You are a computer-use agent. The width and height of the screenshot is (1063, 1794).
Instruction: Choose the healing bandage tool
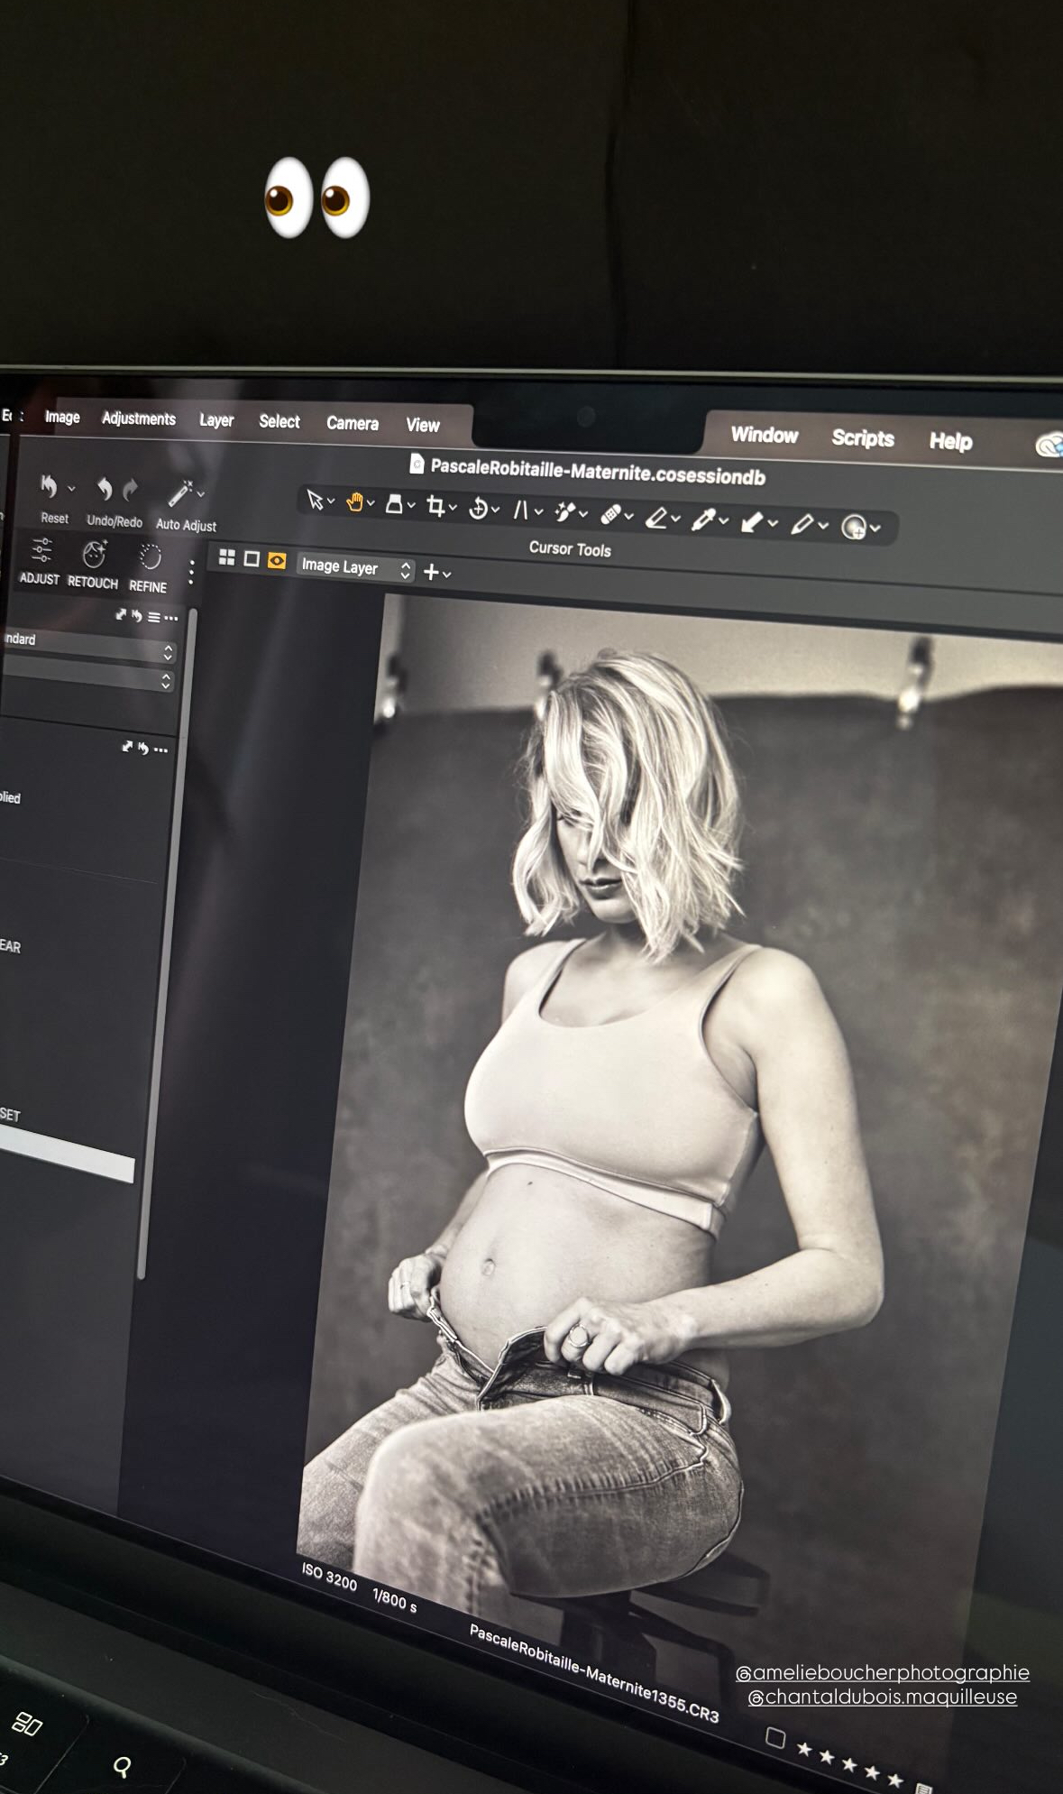tap(610, 515)
